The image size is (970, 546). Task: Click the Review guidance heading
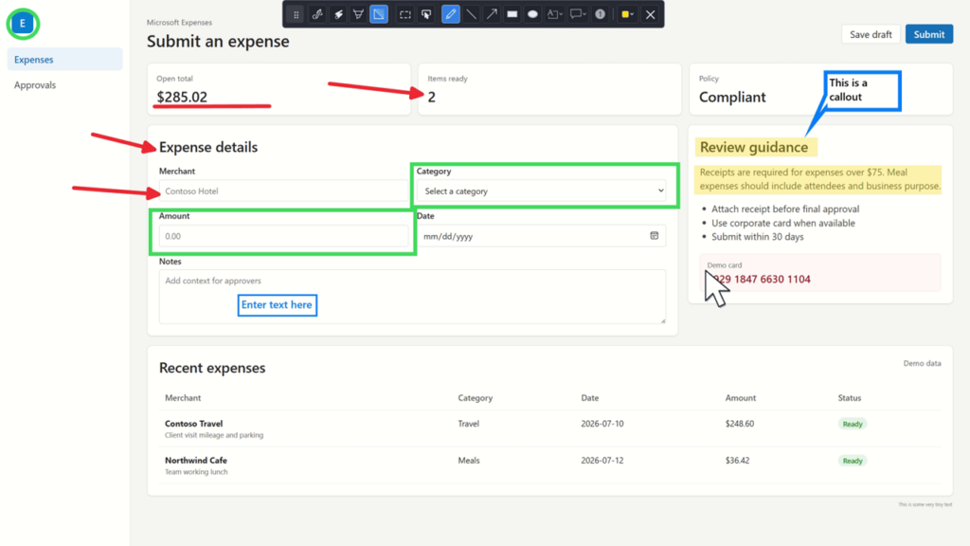coord(753,147)
